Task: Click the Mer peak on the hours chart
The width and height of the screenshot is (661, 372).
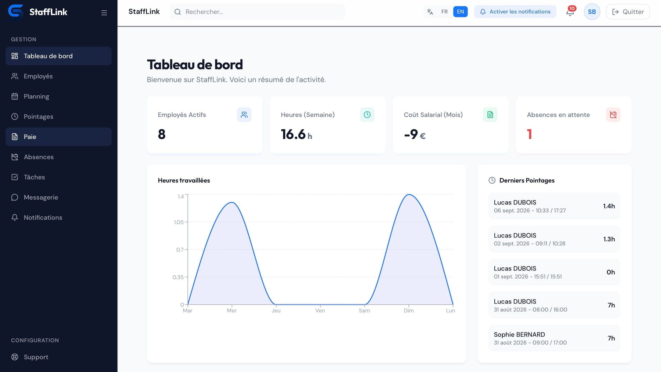Action: click(x=232, y=202)
